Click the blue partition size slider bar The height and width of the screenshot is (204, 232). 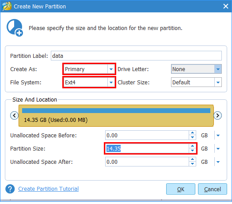click(116, 110)
